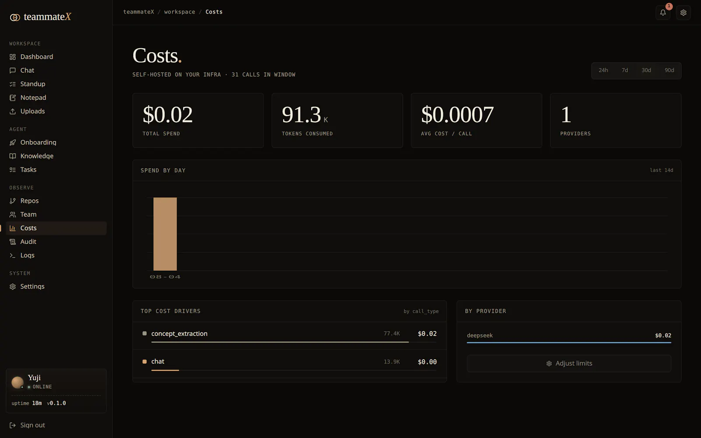Go to the Audit page

point(56,242)
